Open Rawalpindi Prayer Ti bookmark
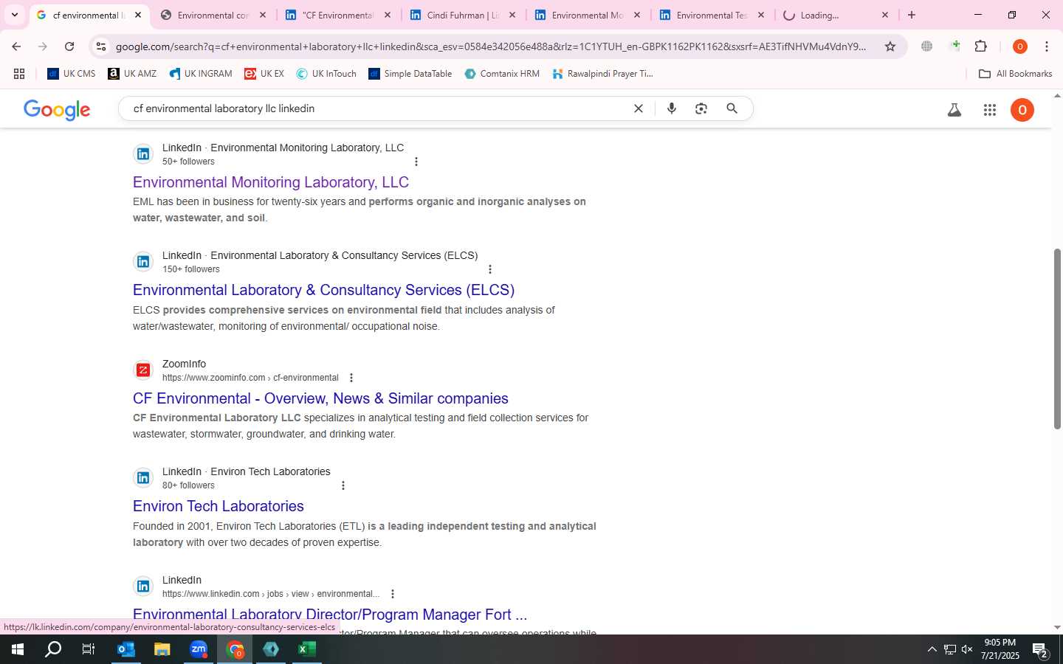This screenshot has height=664, width=1063. click(x=602, y=74)
